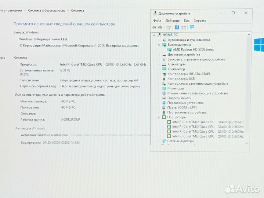The height and width of the screenshot is (198, 264).
Task: Select Контроллеры IDE ATA/ATAPI category
Action: [x=189, y=74]
